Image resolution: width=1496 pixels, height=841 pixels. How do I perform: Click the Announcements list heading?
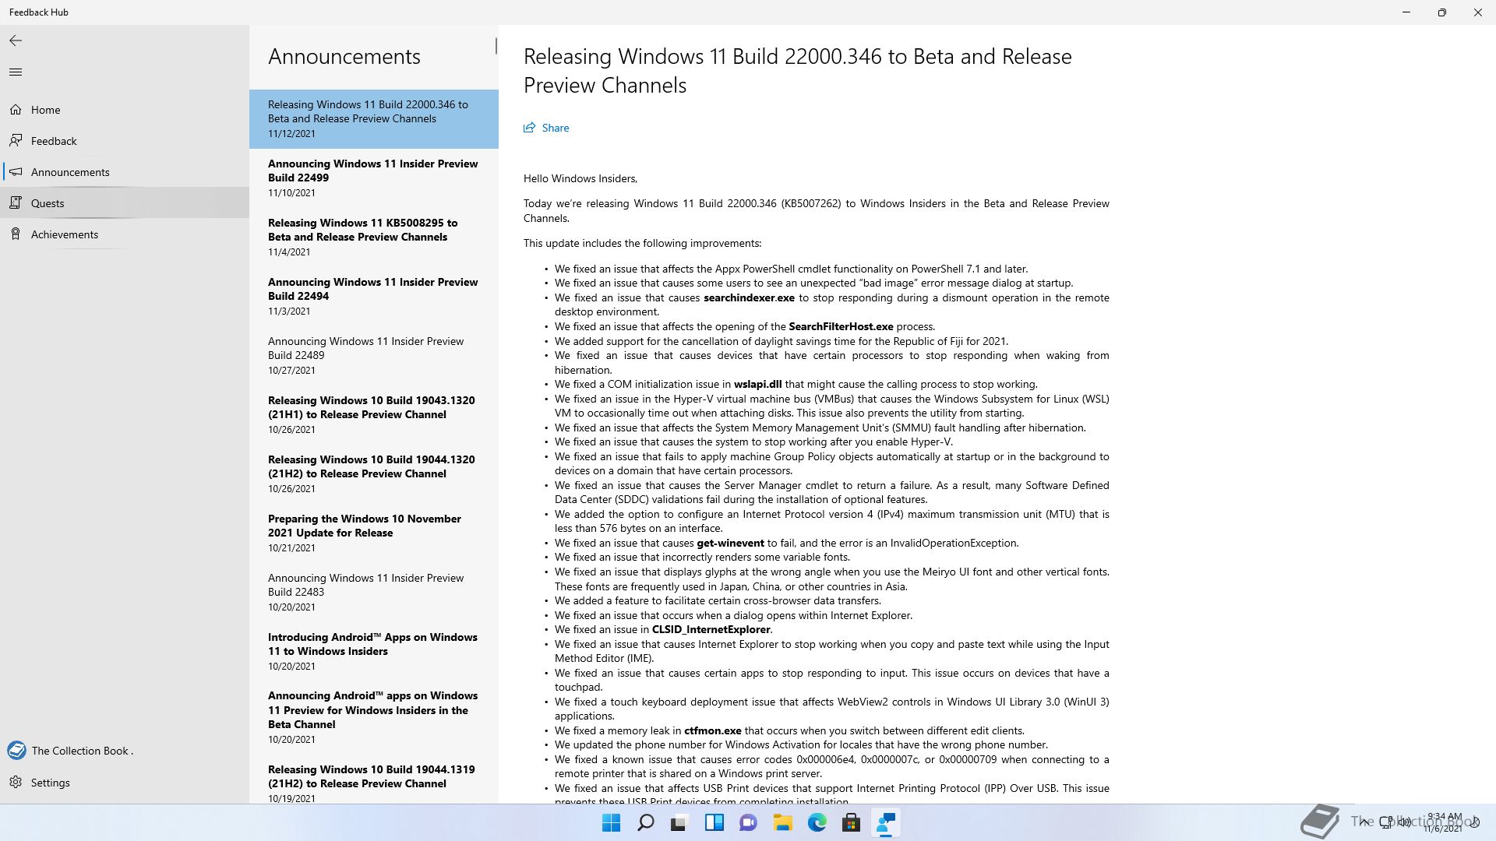pyautogui.click(x=344, y=57)
